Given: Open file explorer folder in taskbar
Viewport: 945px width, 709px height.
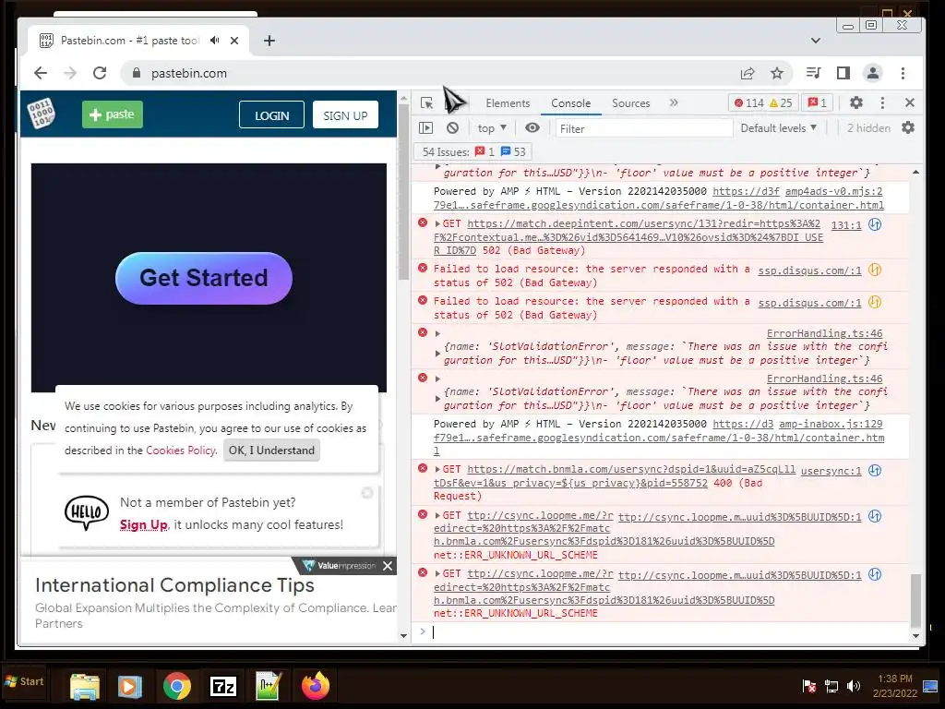Looking at the screenshot, I should coord(84,686).
